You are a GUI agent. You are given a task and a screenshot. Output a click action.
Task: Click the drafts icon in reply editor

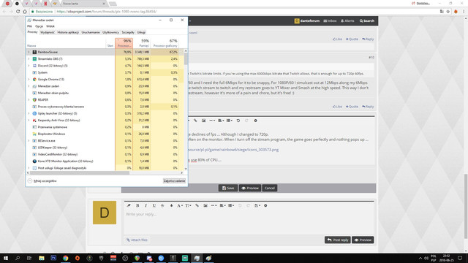tap(257, 205)
